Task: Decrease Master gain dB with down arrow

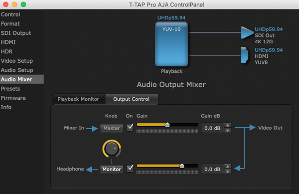Action: click(228, 131)
